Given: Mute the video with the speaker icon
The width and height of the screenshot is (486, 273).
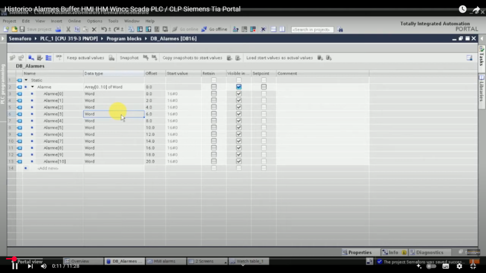Looking at the screenshot, I should [43, 266].
